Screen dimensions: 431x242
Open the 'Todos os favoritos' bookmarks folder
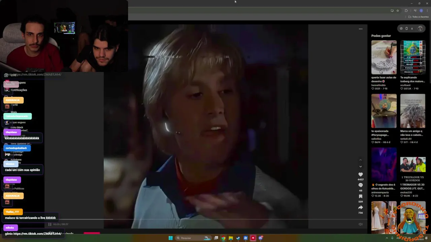419,17
